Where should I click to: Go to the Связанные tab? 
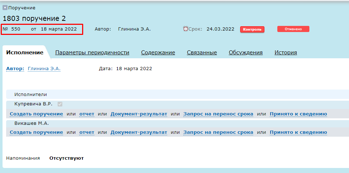point(202,53)
